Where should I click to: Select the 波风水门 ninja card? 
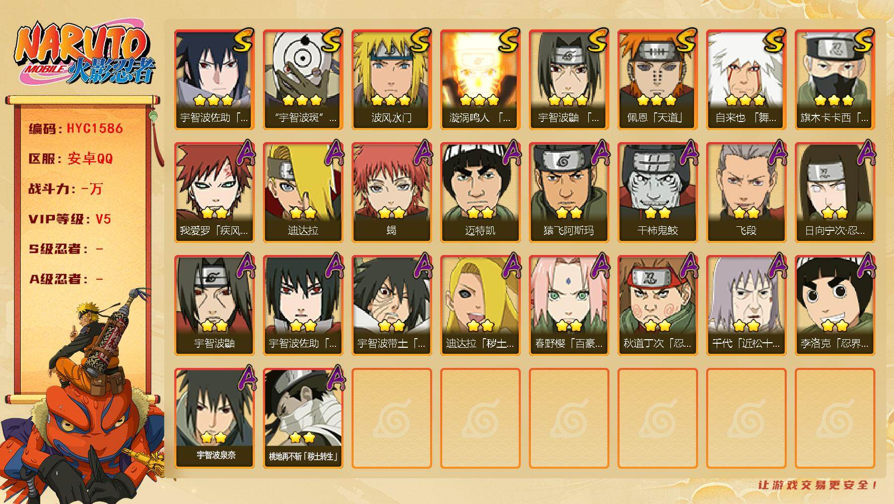tap(391, 79)
